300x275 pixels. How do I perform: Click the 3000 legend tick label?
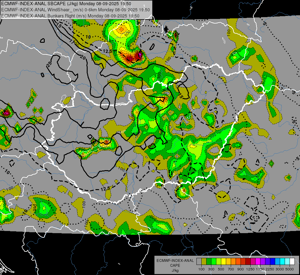[x=280, y=269]
